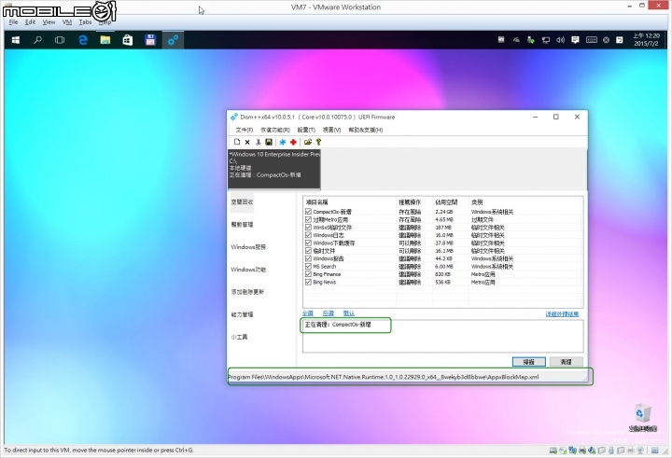
Task: Select the 空間回收 sidebar tab
Action: (x=242, y=201)
